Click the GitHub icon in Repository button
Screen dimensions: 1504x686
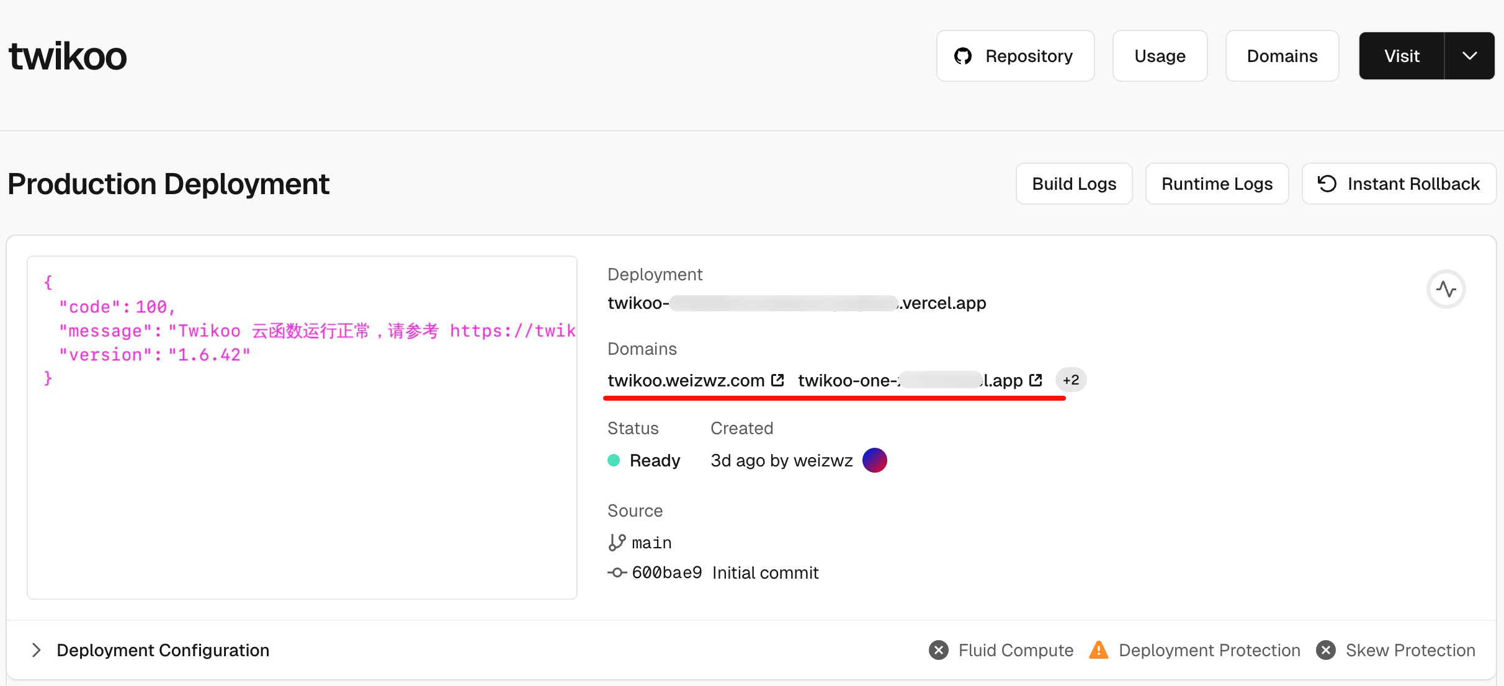963,56
